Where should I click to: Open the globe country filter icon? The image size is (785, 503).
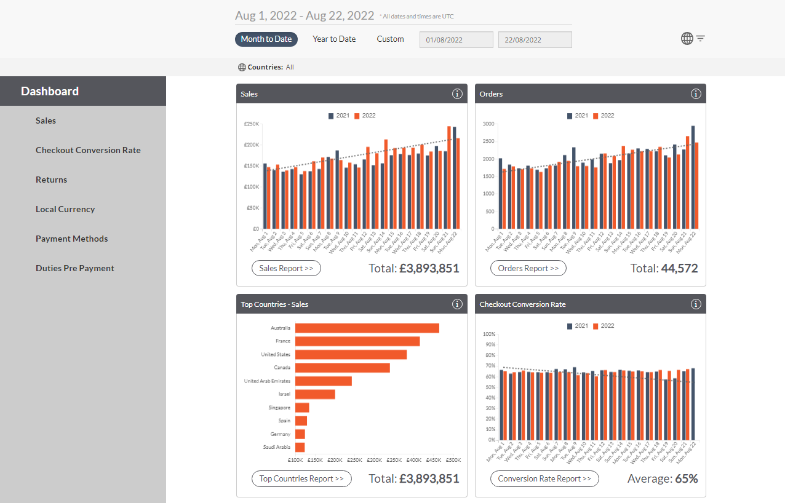coord(687,39)
